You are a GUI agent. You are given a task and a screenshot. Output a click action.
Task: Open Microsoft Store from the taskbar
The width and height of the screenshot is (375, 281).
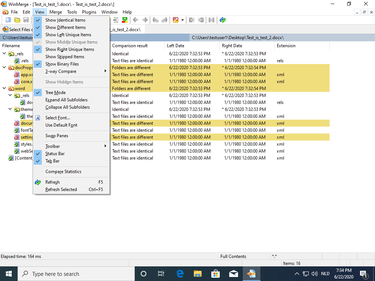[215, 274]
